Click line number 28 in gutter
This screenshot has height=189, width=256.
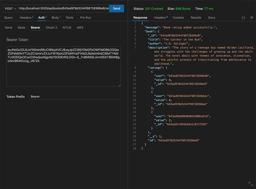134,148
